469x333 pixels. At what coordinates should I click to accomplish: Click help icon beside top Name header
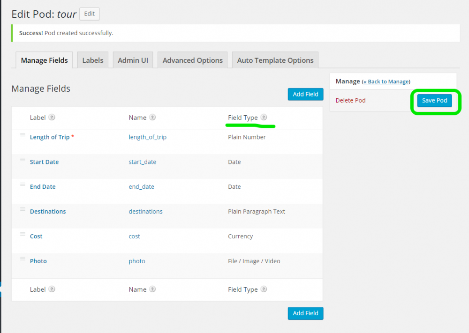pos(152,118)
